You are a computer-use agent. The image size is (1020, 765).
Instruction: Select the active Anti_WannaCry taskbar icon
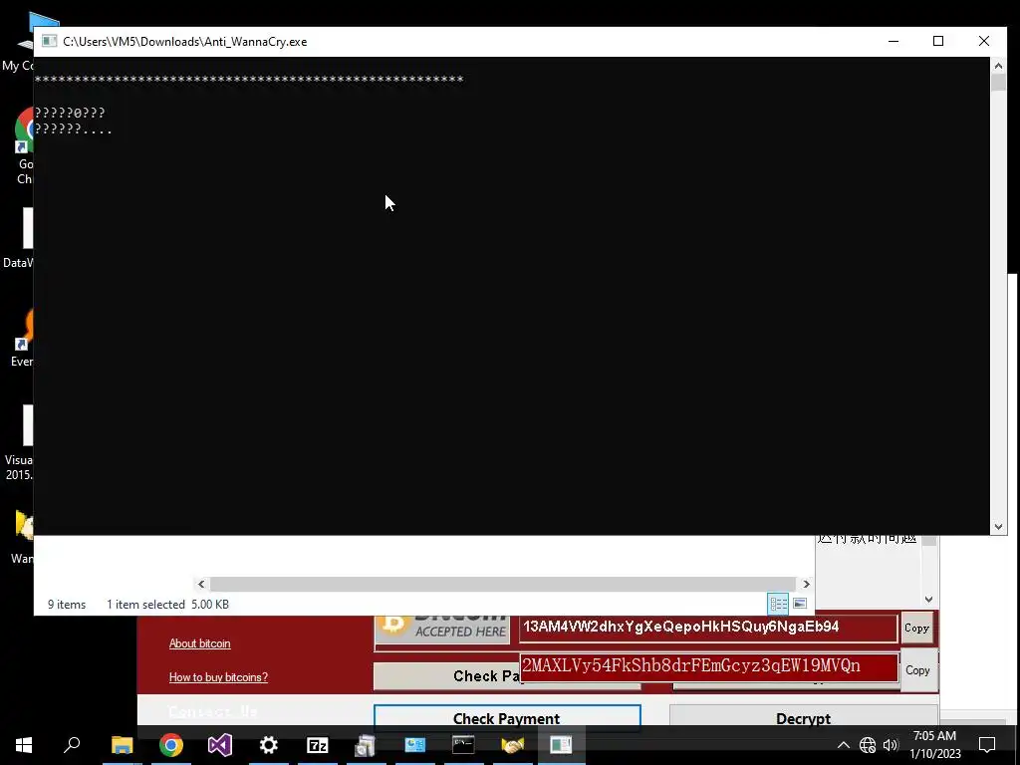561,745
